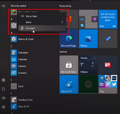This screenshot has width=120, height=114.
Task: Expand the More submenu
Action: point(42,22)
